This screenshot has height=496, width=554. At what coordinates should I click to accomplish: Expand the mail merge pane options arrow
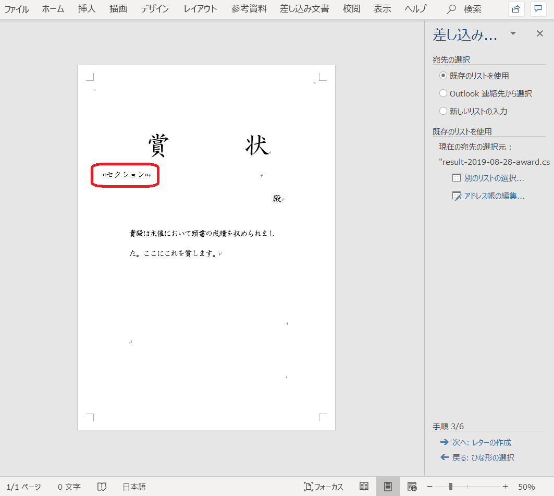(513, 34)
